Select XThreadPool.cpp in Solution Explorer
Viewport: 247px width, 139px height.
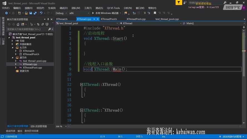(x=33, y=68)
